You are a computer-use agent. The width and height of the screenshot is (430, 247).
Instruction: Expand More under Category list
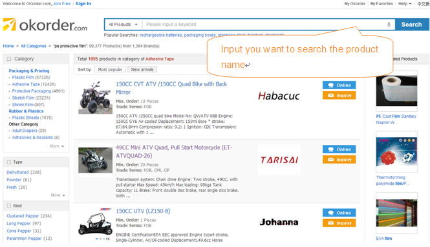(x=57, y=146)
